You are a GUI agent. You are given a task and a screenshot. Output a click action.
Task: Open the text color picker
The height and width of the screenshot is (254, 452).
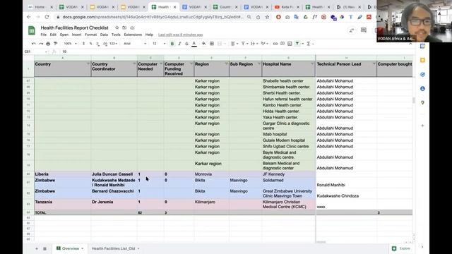[x=194, y=44]
